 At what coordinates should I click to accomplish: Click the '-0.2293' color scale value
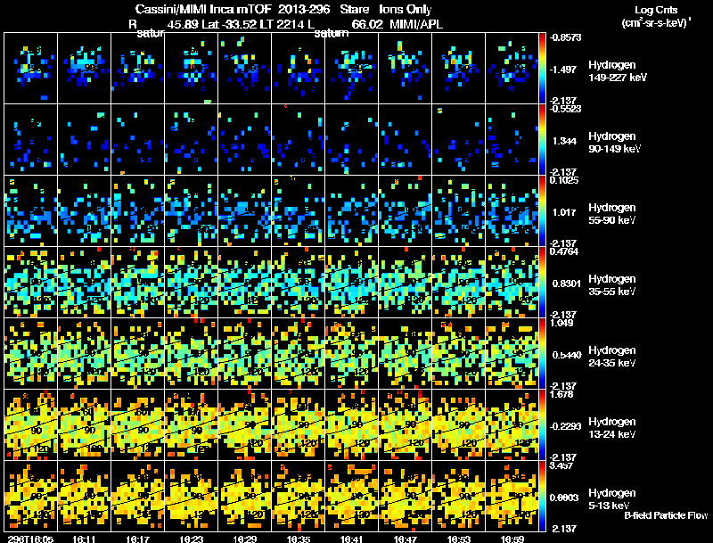point(565,426)
